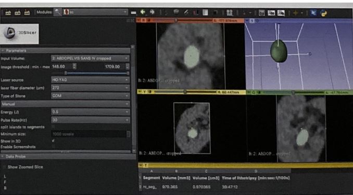
Task: Click the link icon in red slice bar
Action: [x=148, y=20]
